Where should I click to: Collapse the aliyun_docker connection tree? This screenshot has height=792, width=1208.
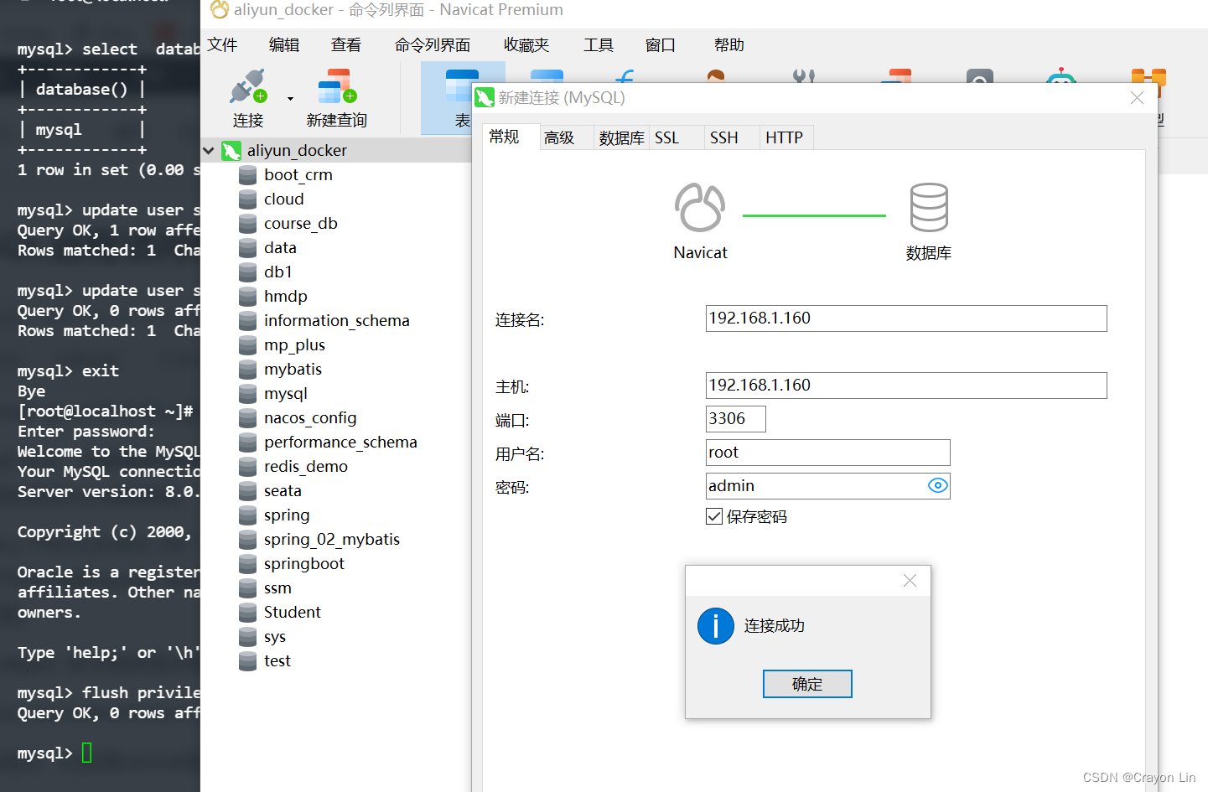209,151
